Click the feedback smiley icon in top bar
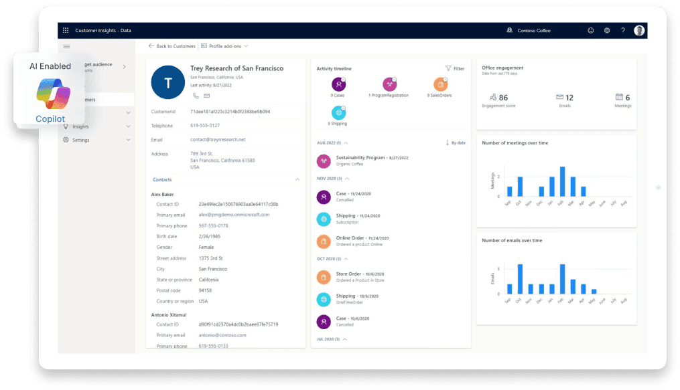This screenshot has height=390, width=680. click(590, 30)
